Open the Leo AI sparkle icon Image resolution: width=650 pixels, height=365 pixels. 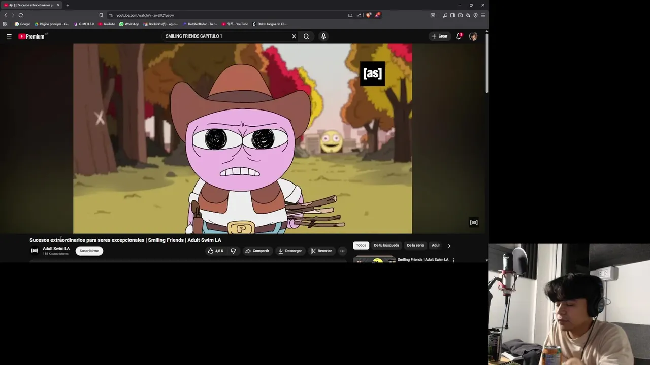coord(468,15)
